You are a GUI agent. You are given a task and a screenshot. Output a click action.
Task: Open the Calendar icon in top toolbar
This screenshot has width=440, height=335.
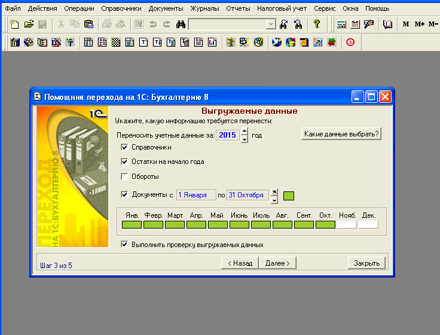pos(355,25)
